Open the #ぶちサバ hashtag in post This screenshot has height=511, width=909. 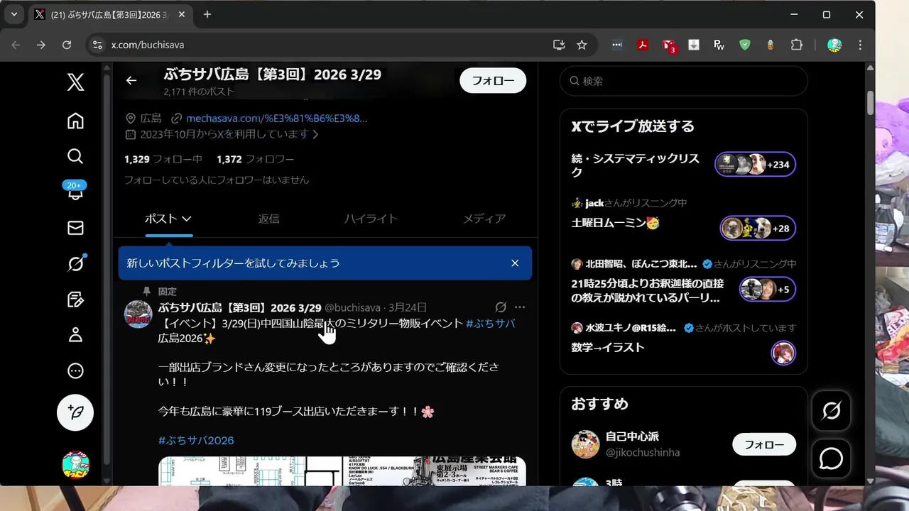click(x=491, y=323)
